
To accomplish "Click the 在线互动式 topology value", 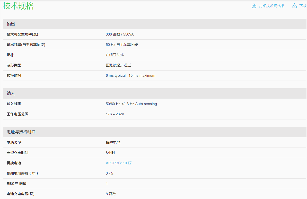I will pos(115,55).
